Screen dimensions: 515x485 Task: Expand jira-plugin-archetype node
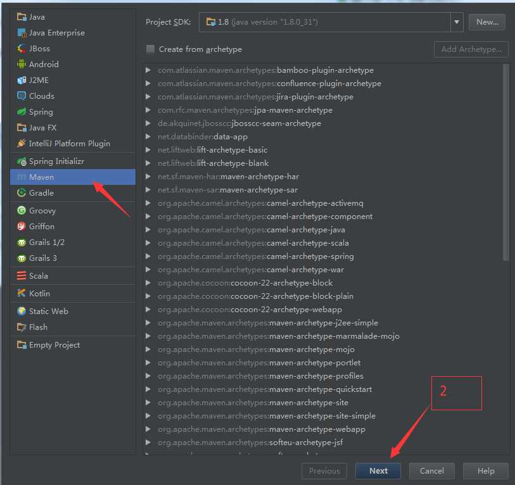pyautogui.click(x=148, y=96)
